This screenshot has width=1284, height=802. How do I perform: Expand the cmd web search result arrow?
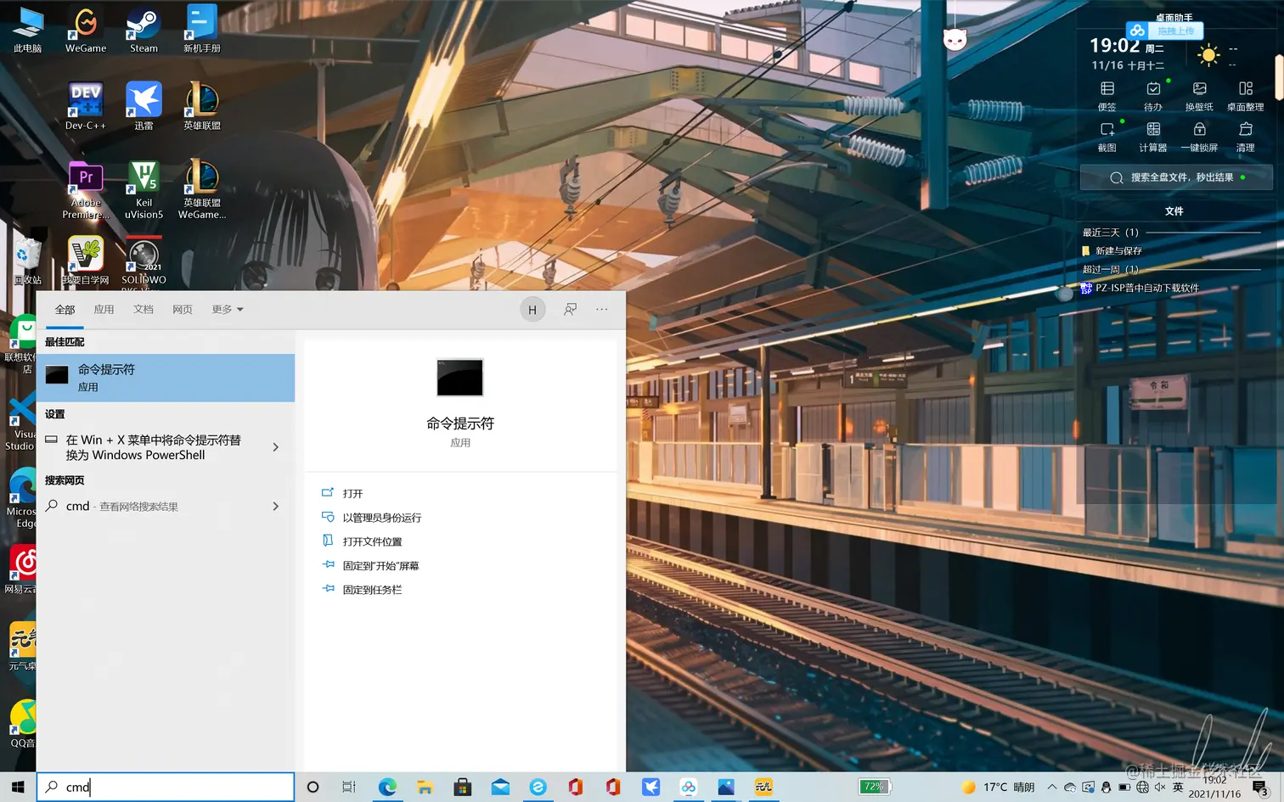click(276, 506)
